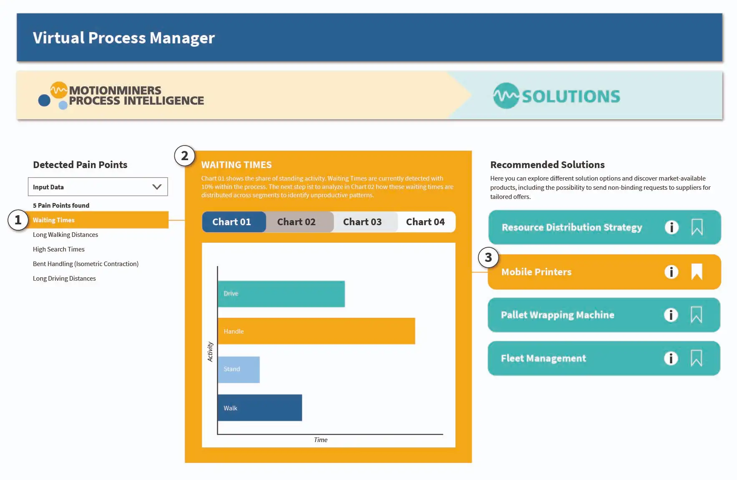Screen dimensions: 737x480
Task: Open info for Mobile Printers solution
Action: coord(672,271)
